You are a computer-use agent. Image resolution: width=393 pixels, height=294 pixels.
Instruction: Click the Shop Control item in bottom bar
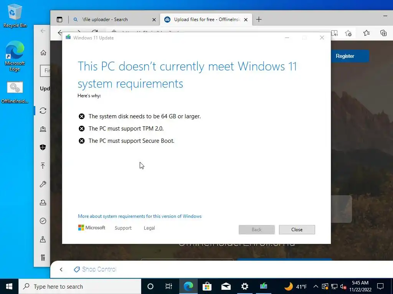click(x=95, y=269)
